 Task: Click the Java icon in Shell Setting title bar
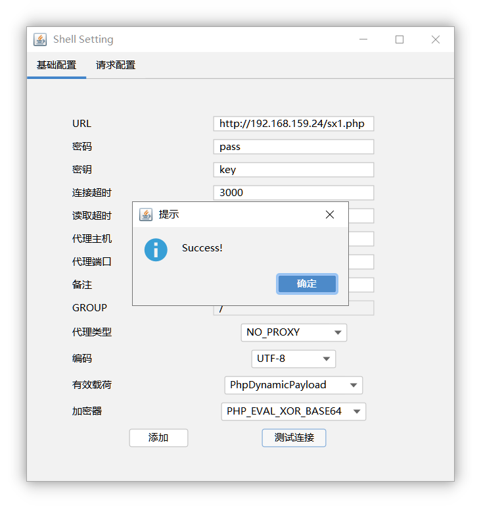click(x=40, y=39)
